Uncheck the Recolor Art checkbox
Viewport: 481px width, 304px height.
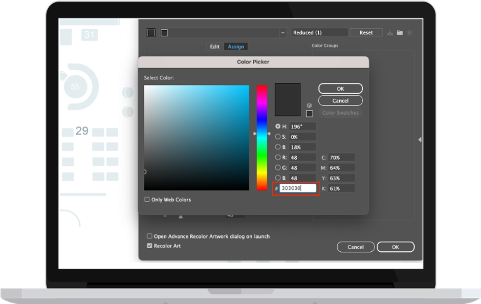149,246
